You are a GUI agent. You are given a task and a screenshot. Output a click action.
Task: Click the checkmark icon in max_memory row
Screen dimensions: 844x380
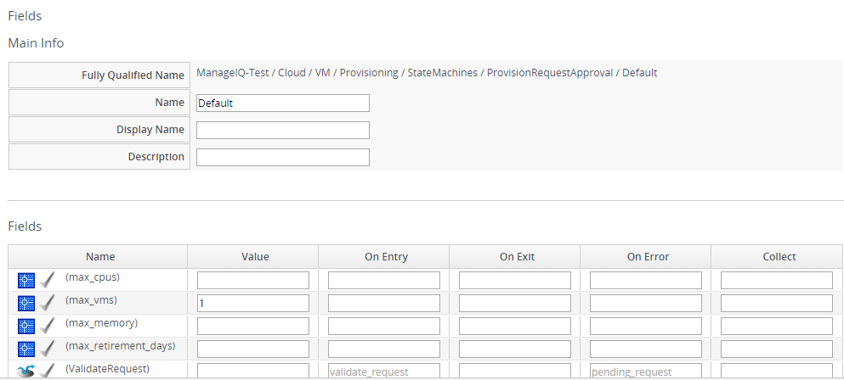(48, 326)
